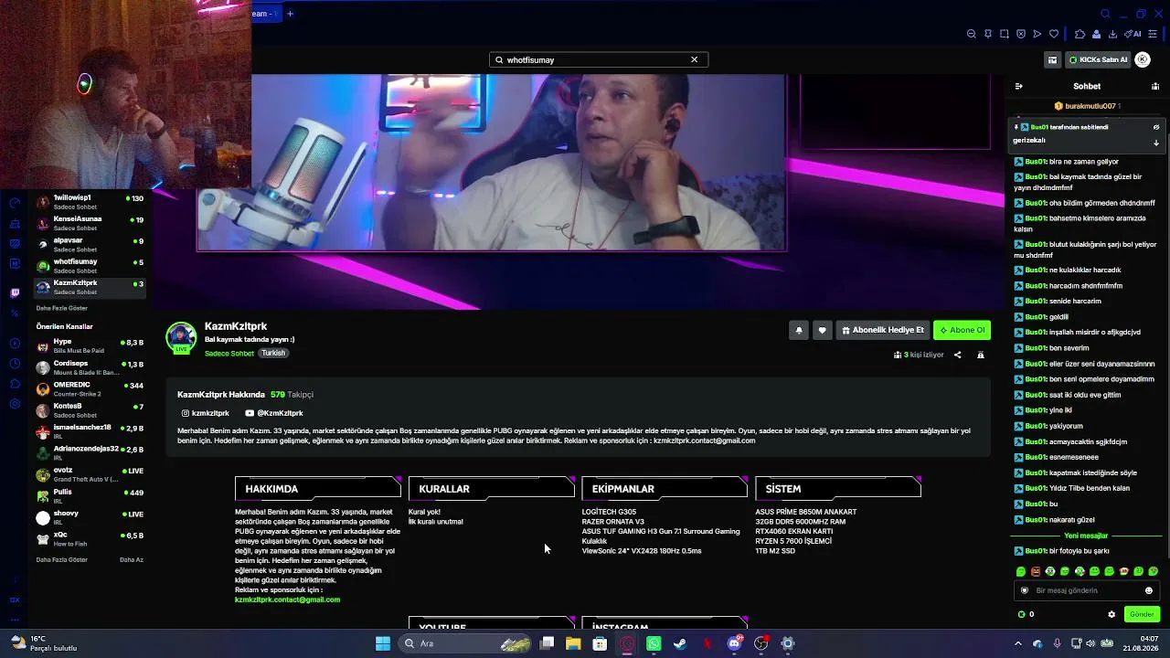1170x658 pixels.
Task: Open the easy setup sliders icon
Action: [x=1153, y=34]
